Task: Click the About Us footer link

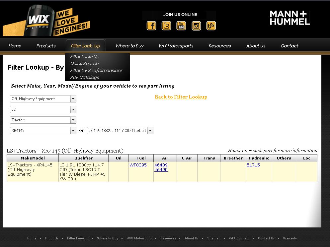Action: [192, 238]
